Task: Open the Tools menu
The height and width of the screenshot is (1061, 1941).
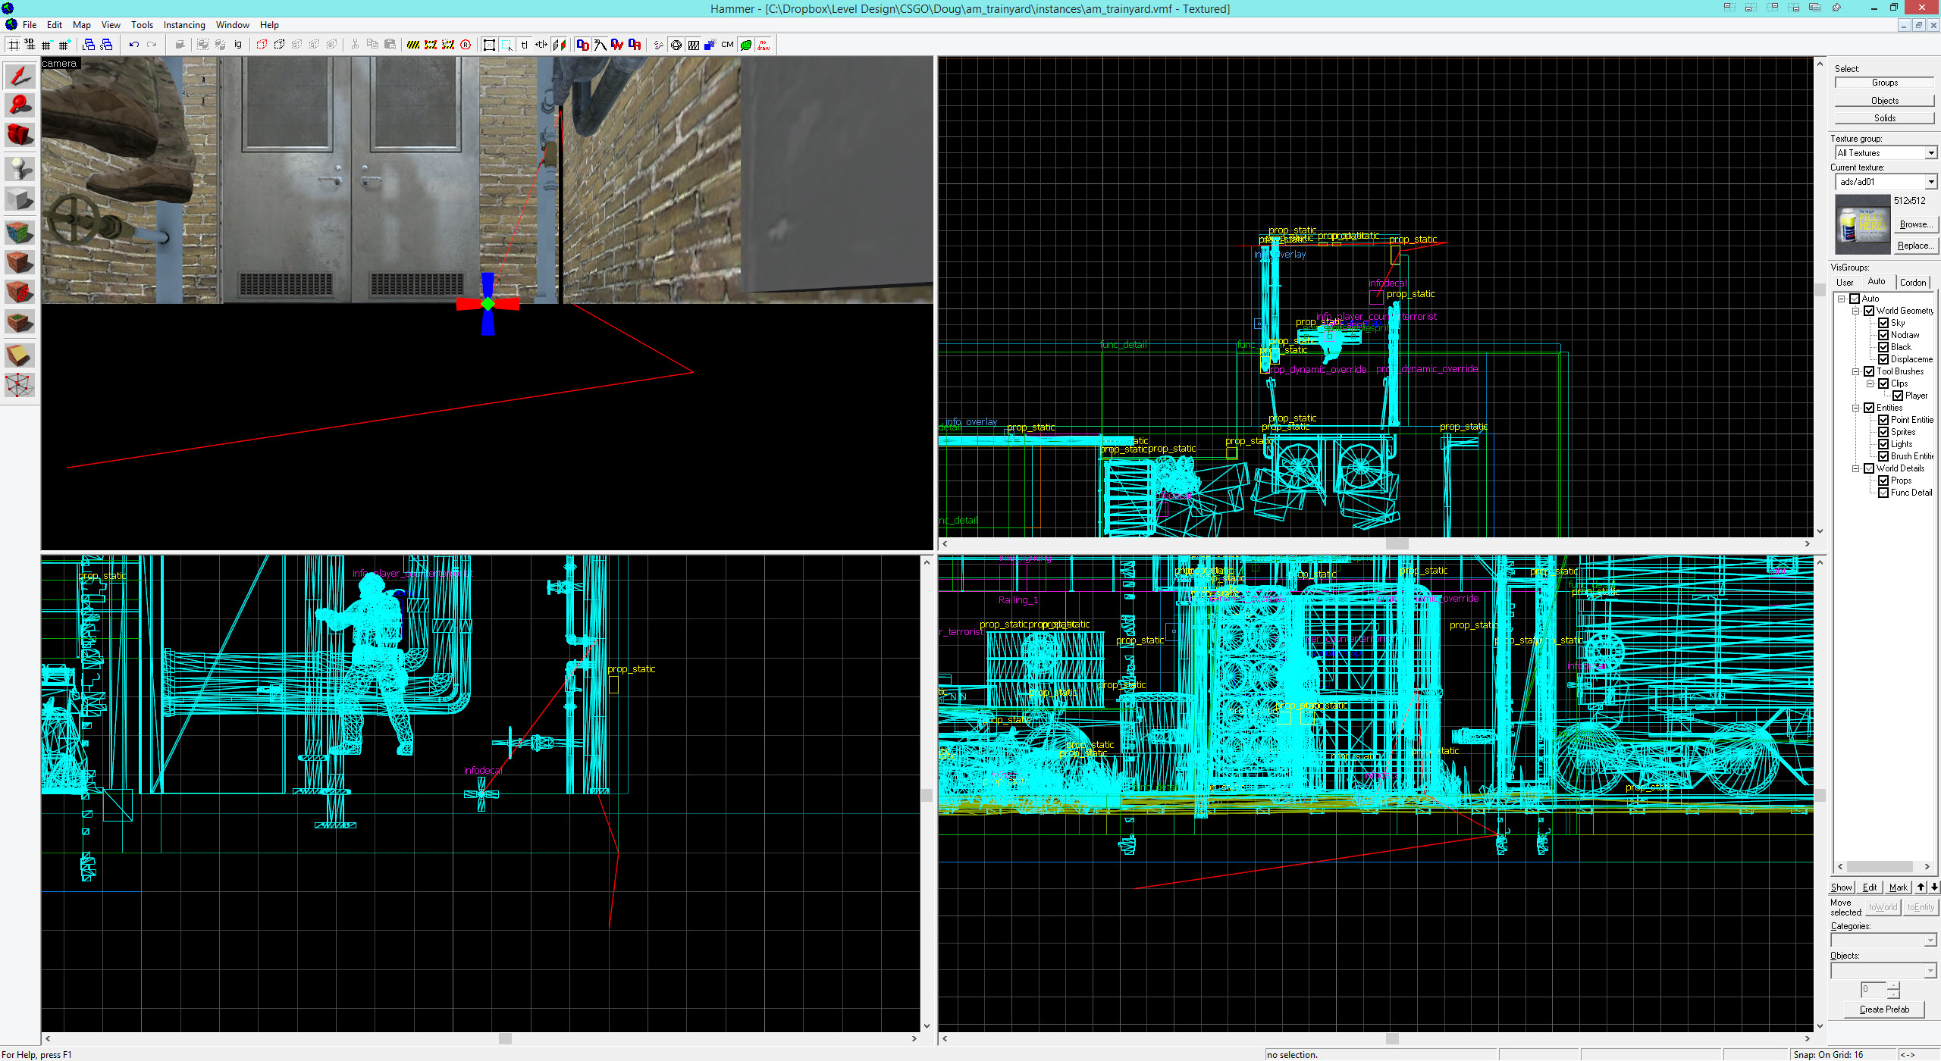Action: [142, 25]
